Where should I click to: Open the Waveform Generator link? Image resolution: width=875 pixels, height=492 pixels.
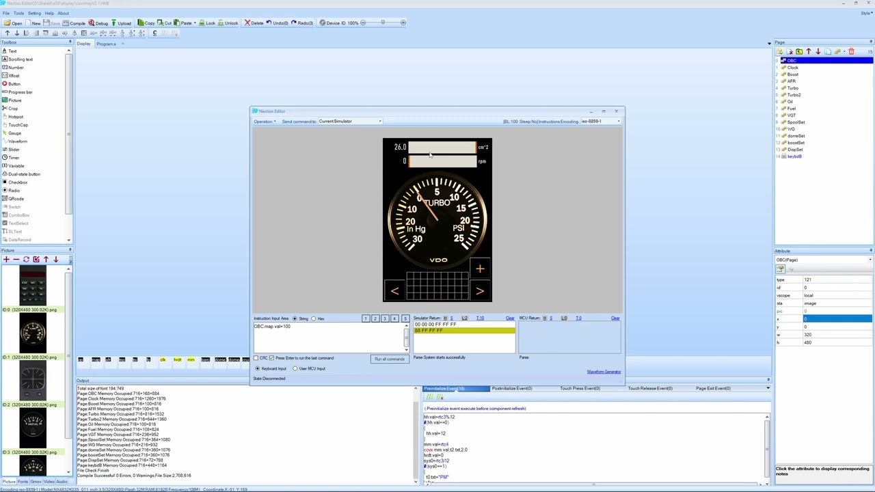(x=604, y=372)
